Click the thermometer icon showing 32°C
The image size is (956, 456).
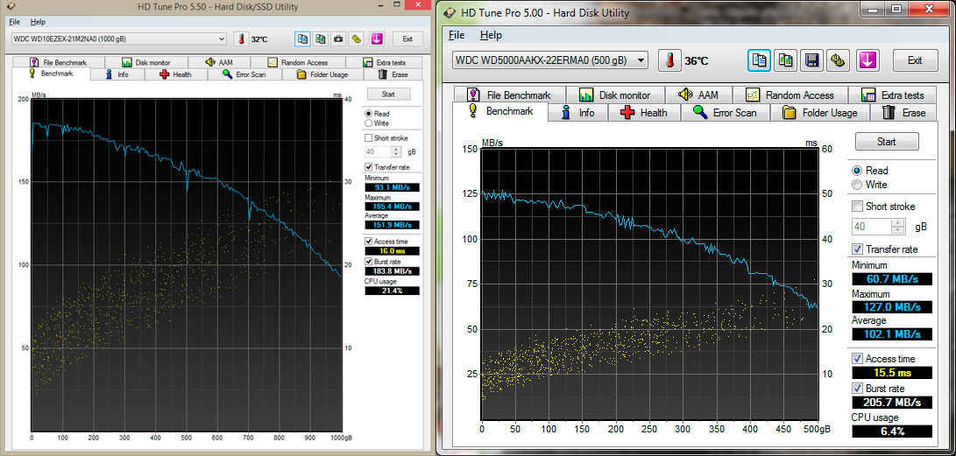click(241, 39)
